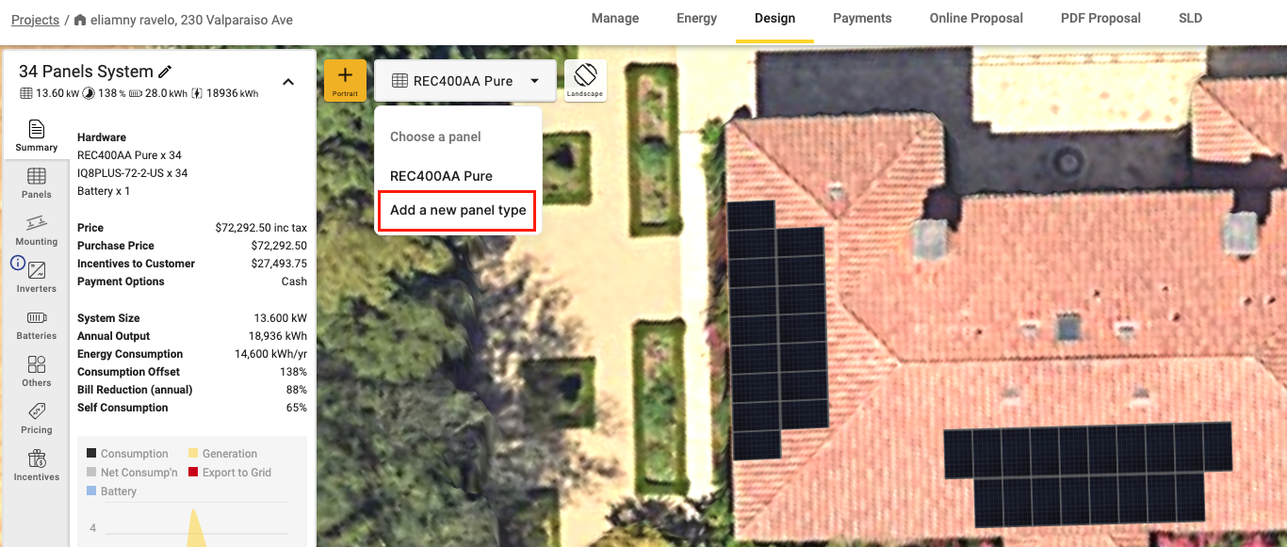This screenshot has height=547, width=1287.
Task: Click the Choose a panel header
Action: [435, 137]
